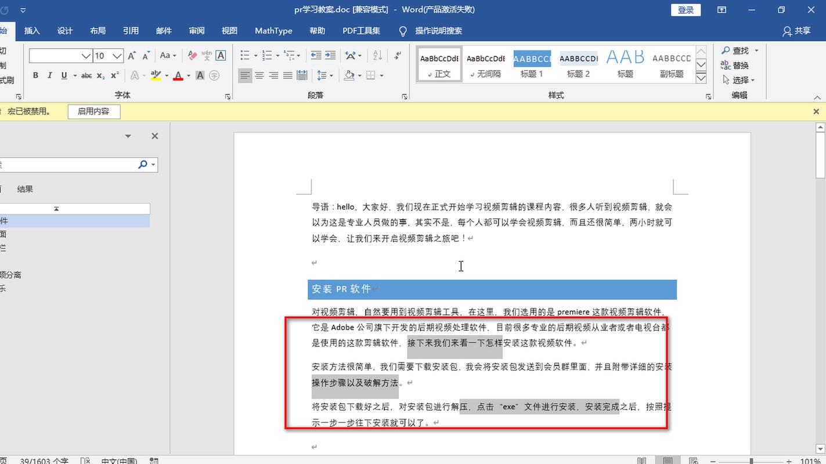The image size is (826, 464).
Task: Close the navigation pane
Action: pos(154,136)
